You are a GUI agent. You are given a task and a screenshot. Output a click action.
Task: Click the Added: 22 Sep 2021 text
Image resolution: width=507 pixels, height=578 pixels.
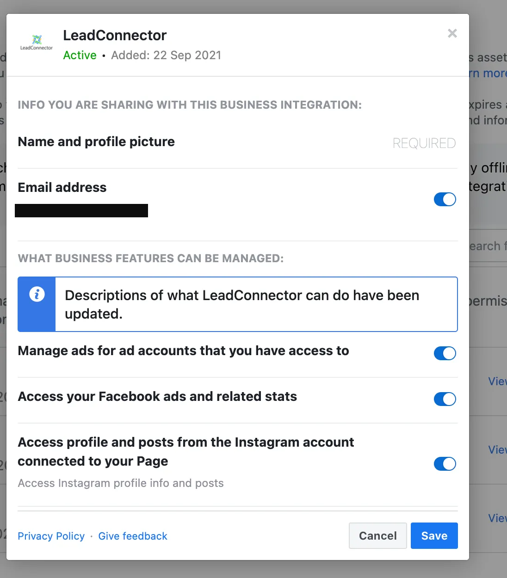[x=166, y=55]
